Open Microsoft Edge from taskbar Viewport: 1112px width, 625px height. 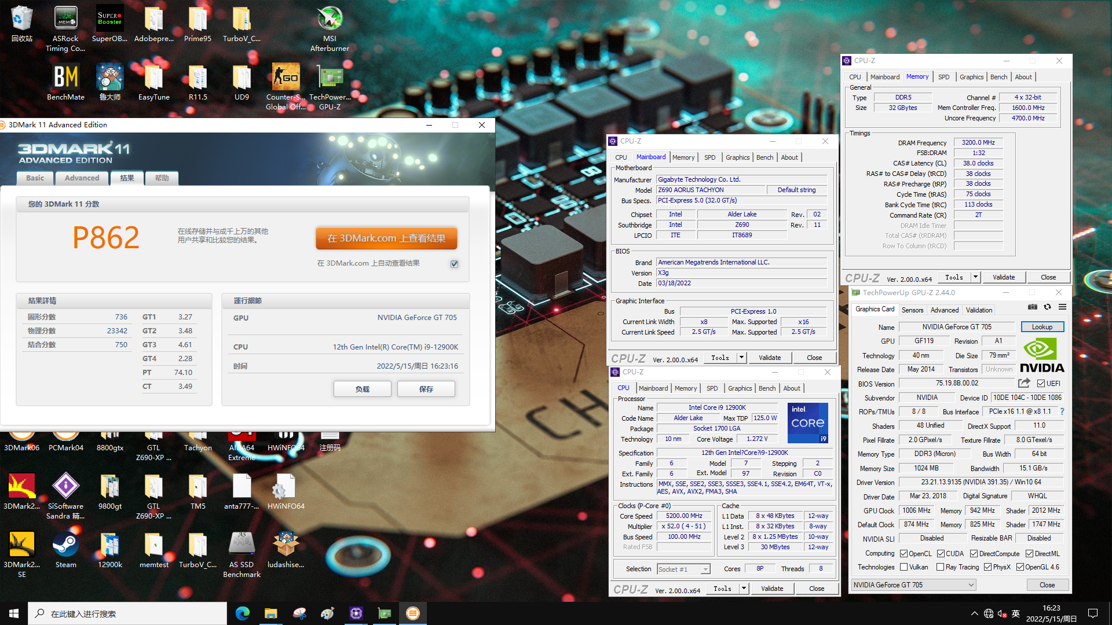pos(242,613)
